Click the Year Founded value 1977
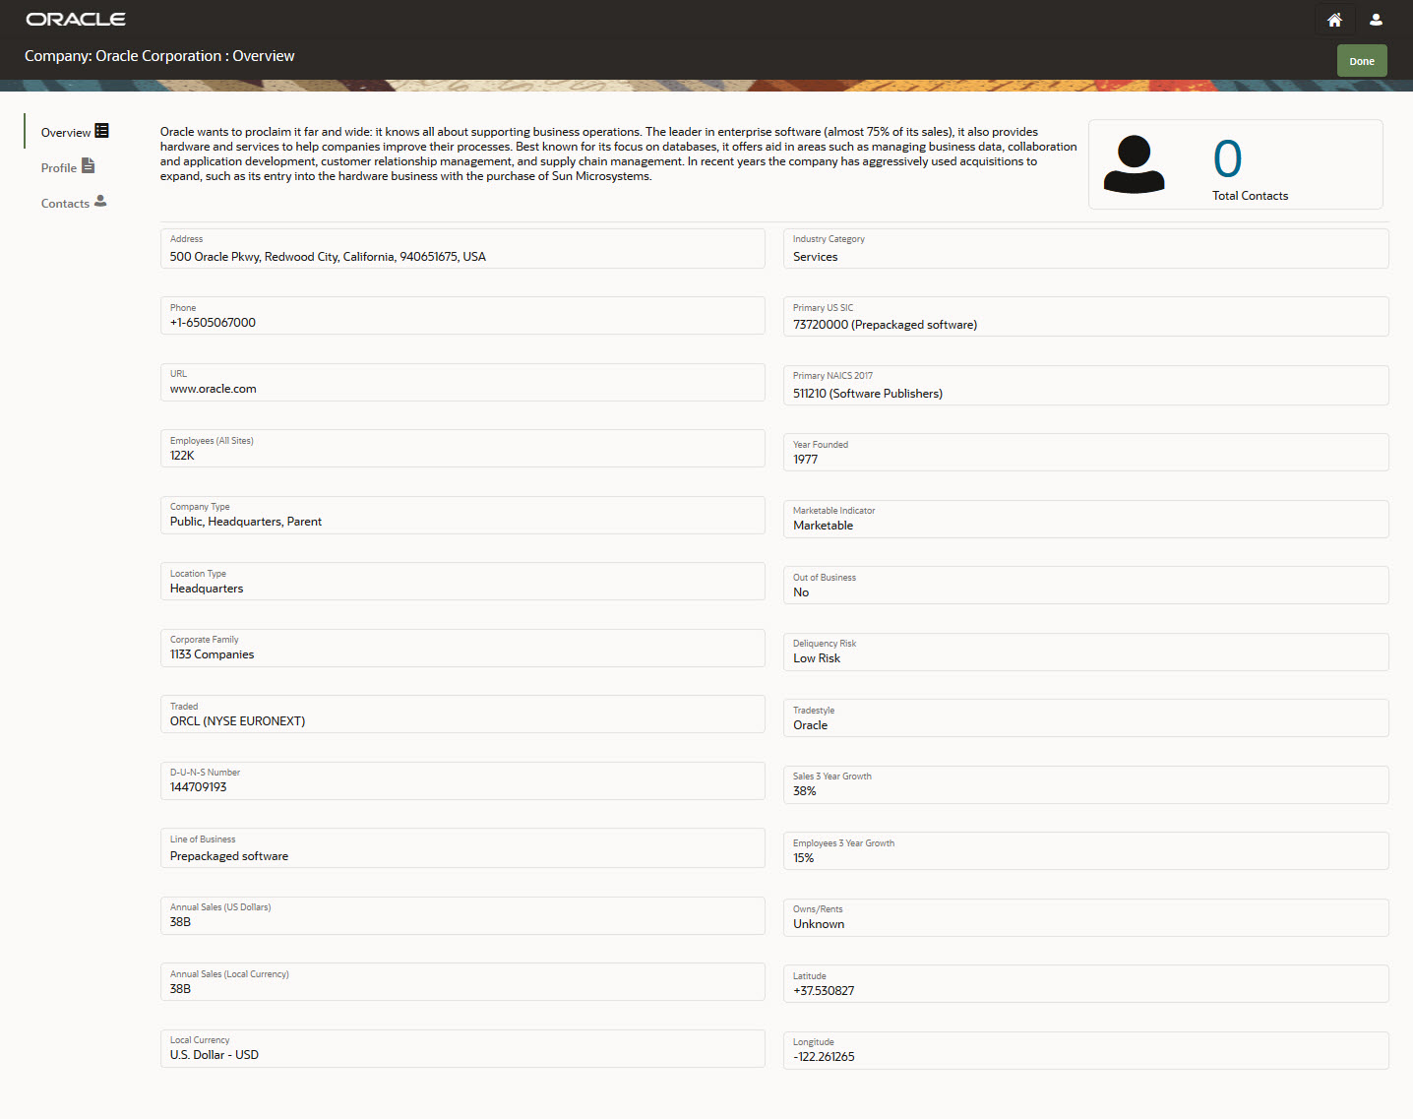The image size is (1413, 1119). point(806,460)
